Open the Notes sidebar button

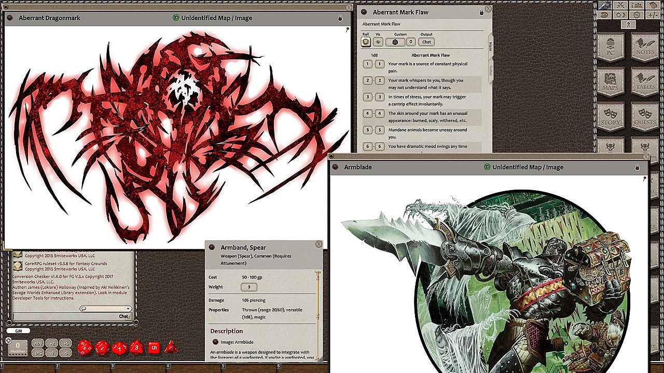[x=644, y=47]
